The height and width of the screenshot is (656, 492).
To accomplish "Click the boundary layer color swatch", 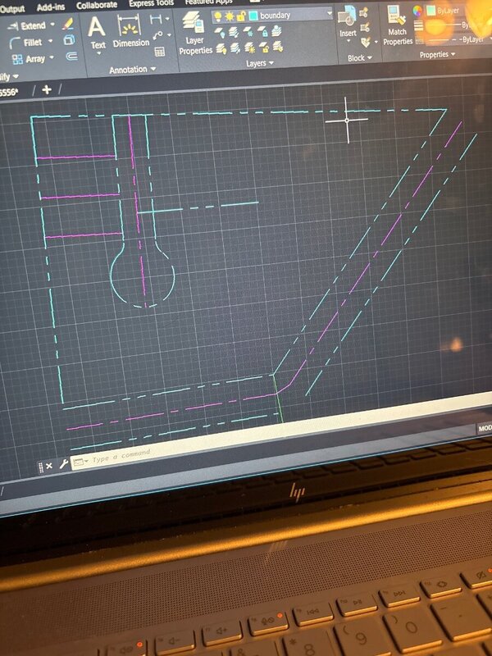I will tap(253, 16).
